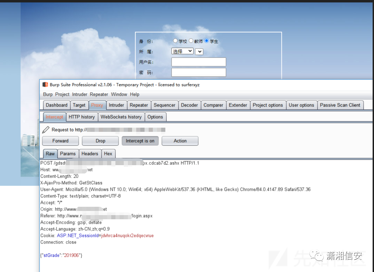Click the Accept: */* header line

point(51,203)
